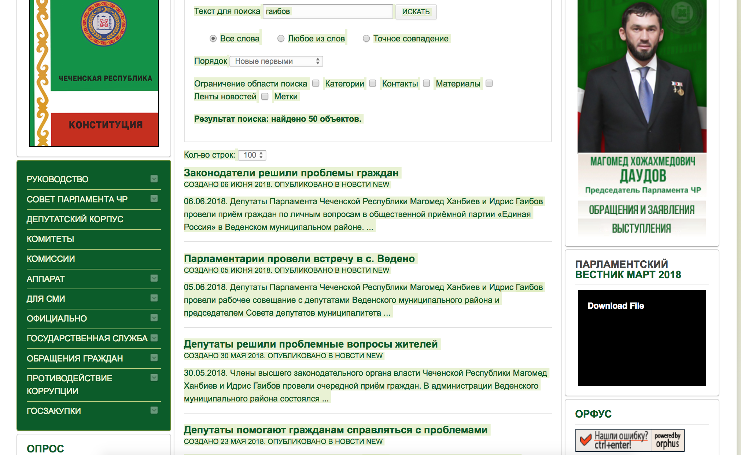Expand the ОБРАЩЕНИЯ ГРАЖДАН submenu arrow
The image size is (741, 455).
[154, 358]
